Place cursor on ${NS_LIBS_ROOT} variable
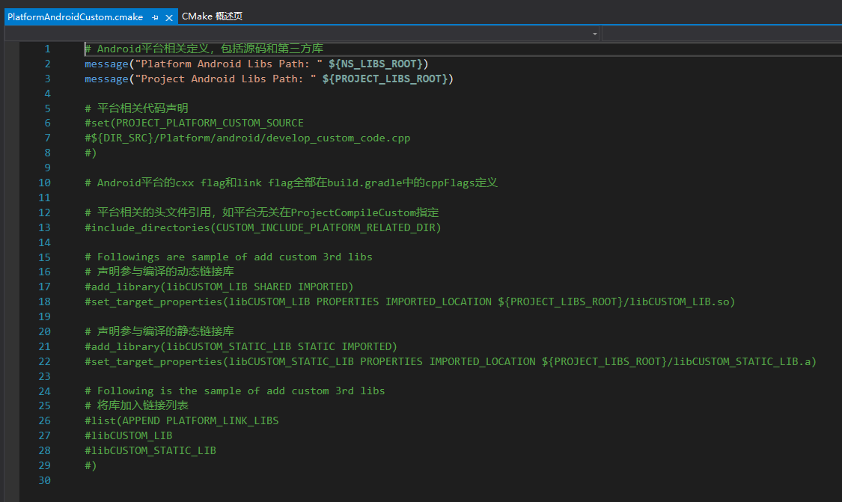 pos(378,64)
